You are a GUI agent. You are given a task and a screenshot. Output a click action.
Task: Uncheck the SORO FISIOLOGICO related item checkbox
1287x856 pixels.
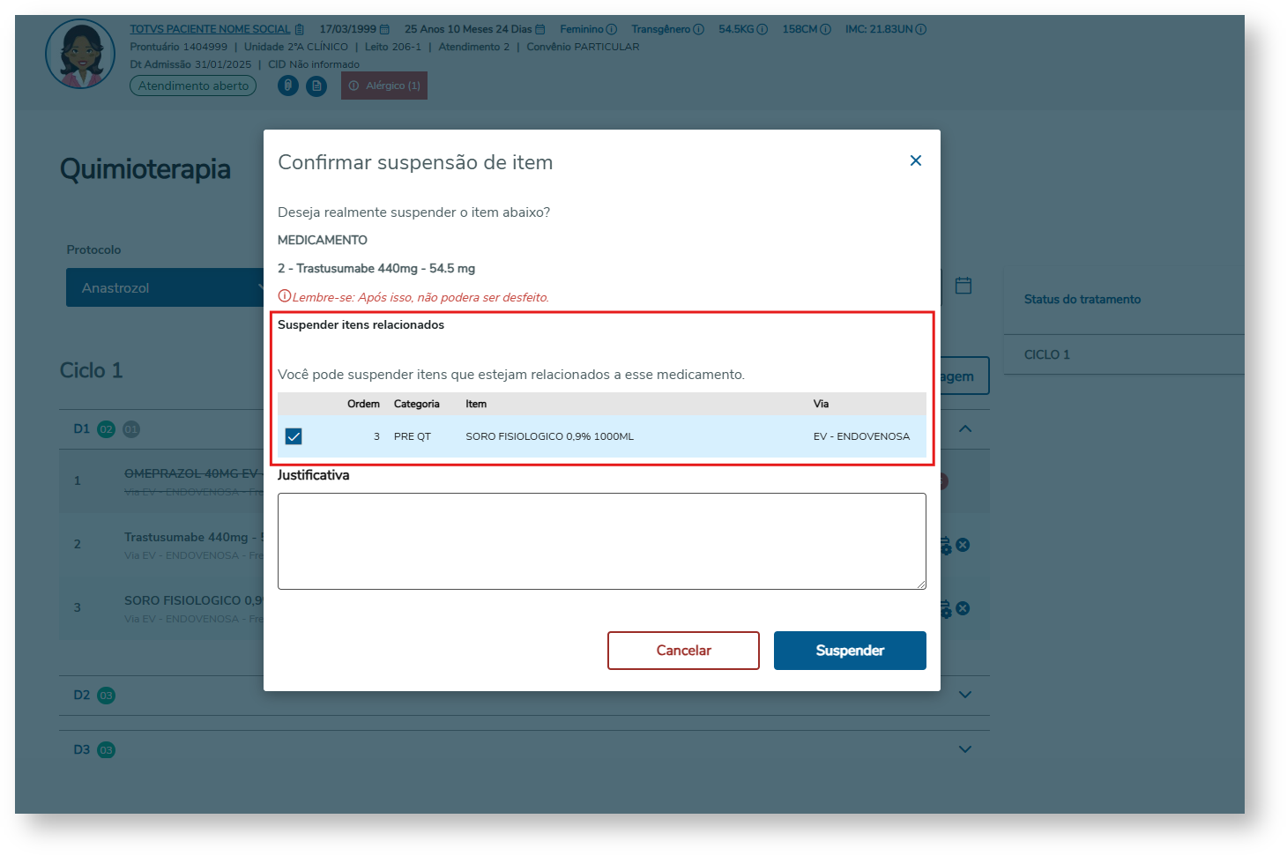click(x=294, y=436)
